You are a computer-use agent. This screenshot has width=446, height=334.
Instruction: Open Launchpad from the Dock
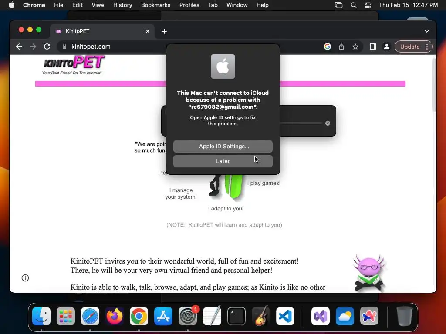coord(66,316)
